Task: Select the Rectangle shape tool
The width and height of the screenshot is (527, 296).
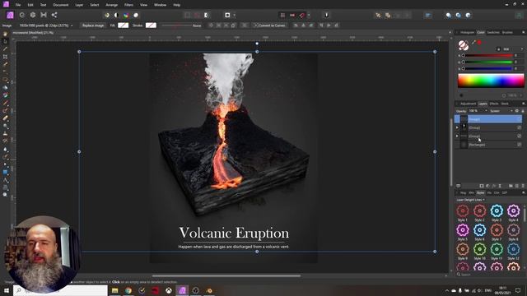Action: click(x=5, y=172)
